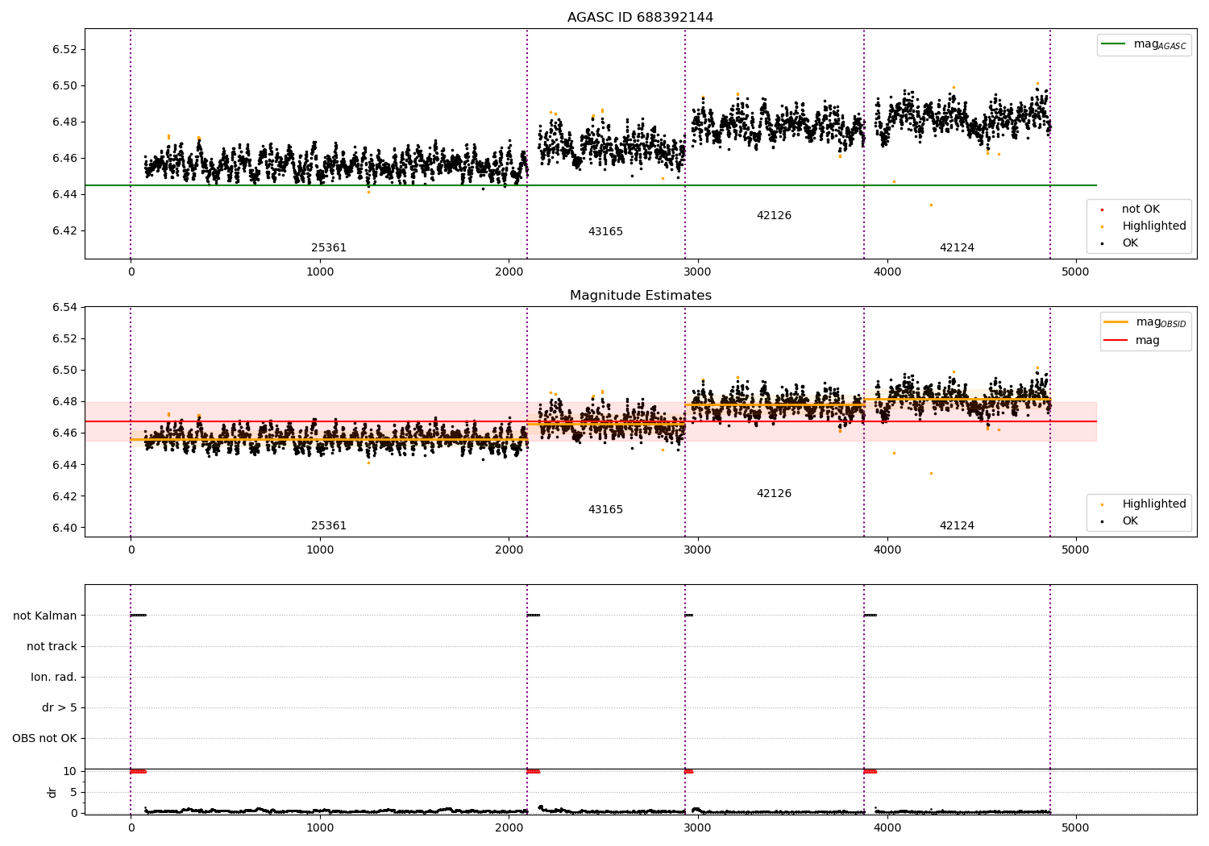Select OBSID label 25361 in Magnitude Estimates plot

(329, 526)
